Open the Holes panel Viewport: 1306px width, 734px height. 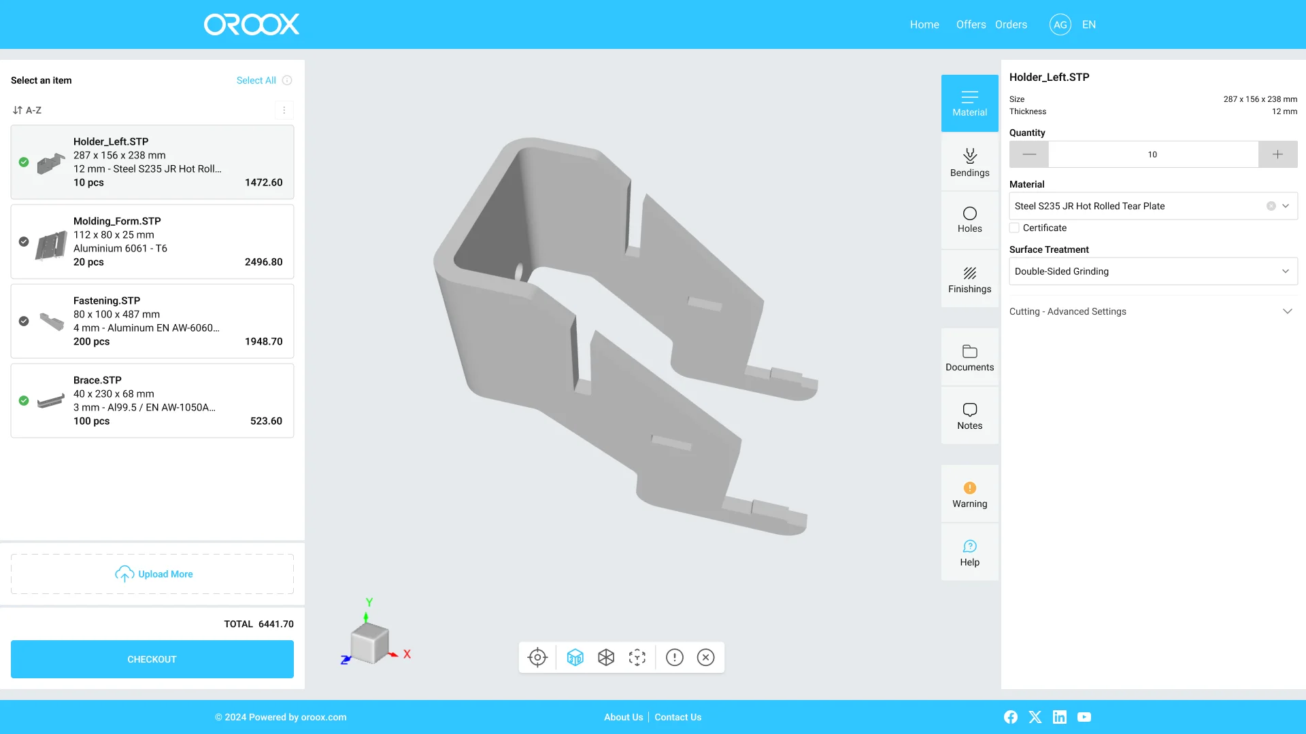969,219
